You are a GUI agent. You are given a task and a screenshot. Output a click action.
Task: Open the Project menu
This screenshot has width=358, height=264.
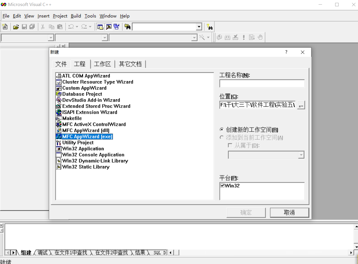[60, 16]
